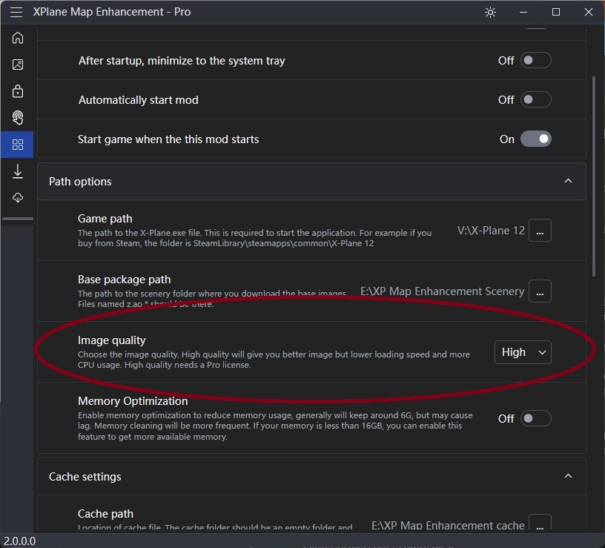Close the XPlane Map Enhancement window
This screenshot has height=548, width=605.
click(x=589, y=13)
